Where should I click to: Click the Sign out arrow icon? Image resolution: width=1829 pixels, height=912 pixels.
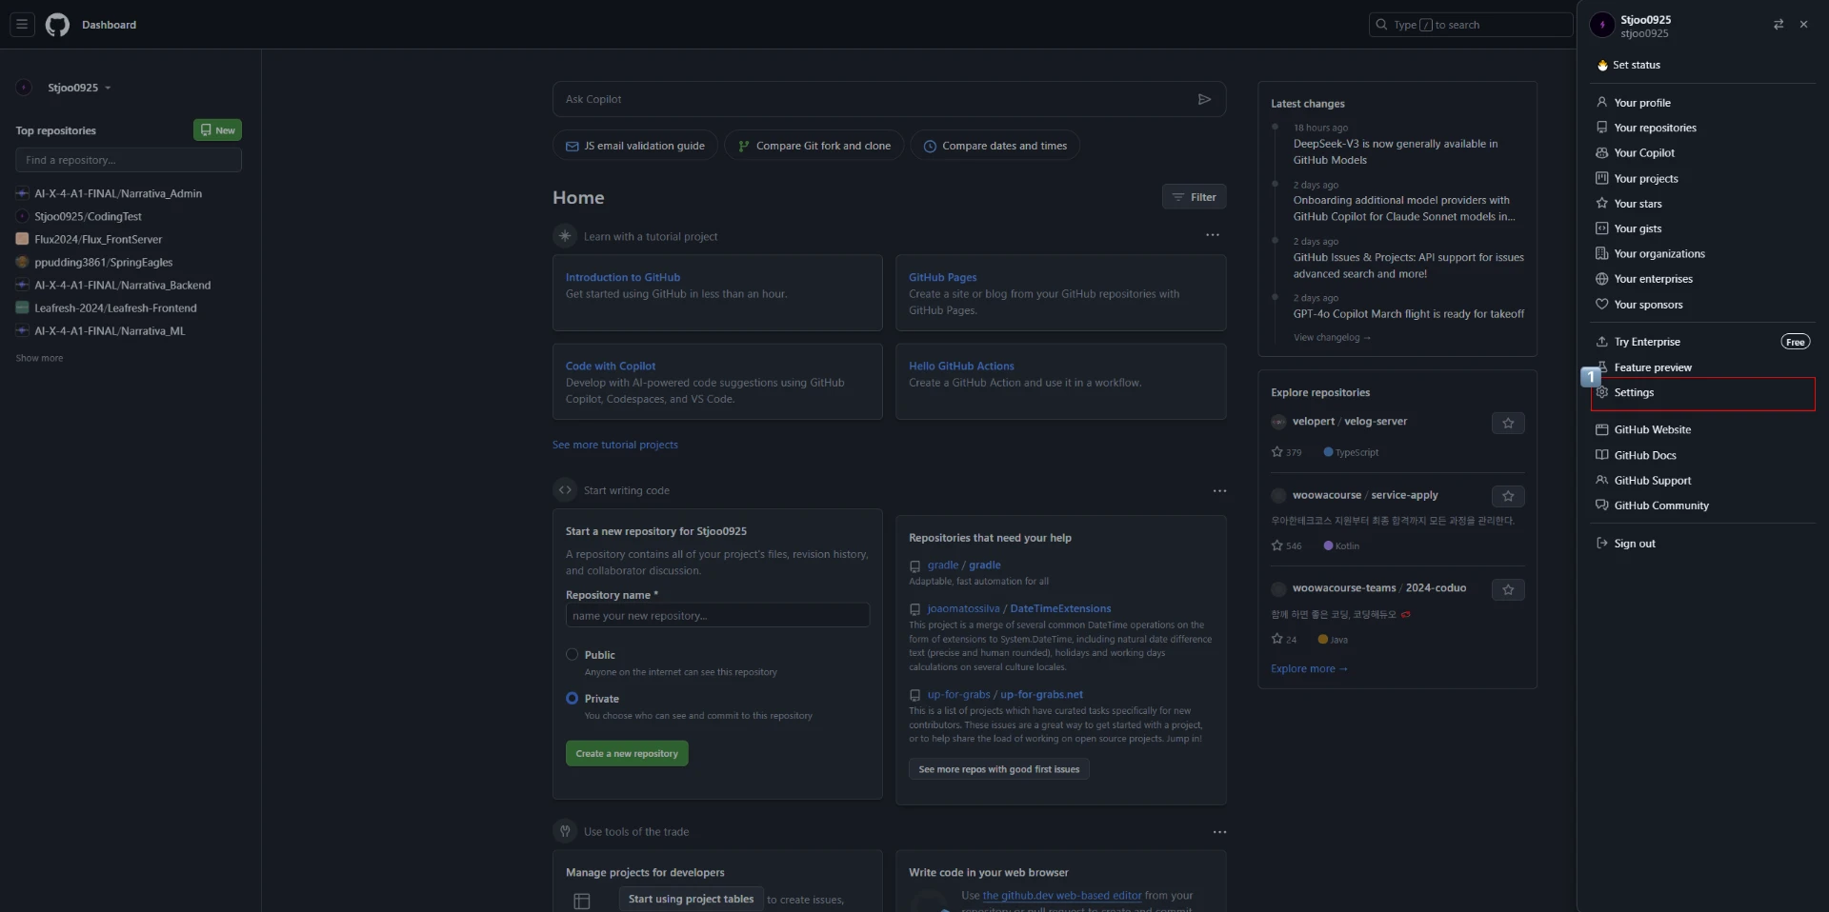point(1602,544)
